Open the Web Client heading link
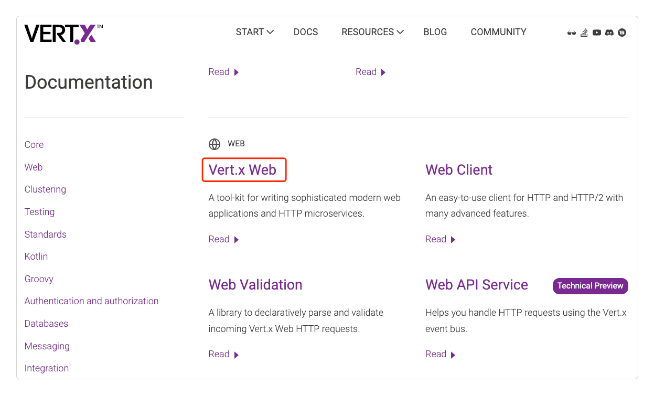This screenshot has height=395, width=654. (x=459, y=170)
